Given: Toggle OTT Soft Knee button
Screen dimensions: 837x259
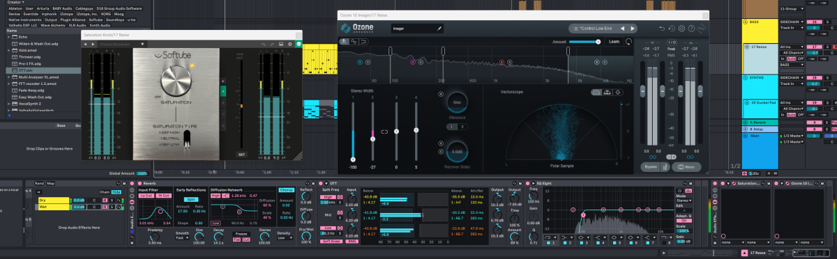Looking at the screenshot, I should click(x=332, y=242).
